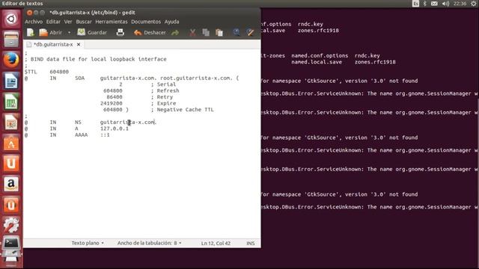Open find and replace icon

pos(250,32)
